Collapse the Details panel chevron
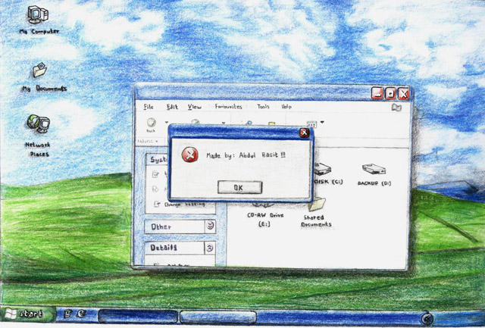The image size is (485, 328). pos(210,248)
